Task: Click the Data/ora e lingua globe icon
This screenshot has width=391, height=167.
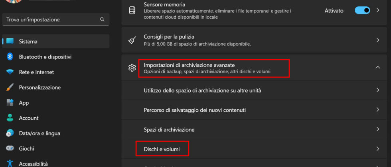Action: (10, 133)
